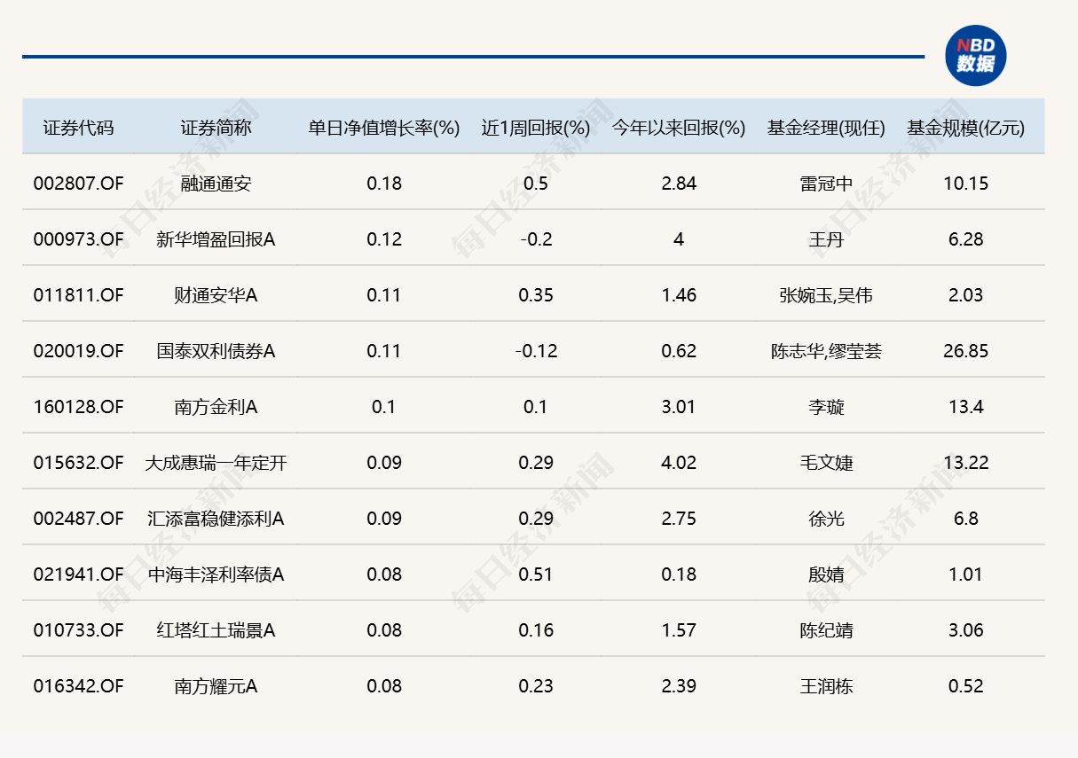Click manager name 雷冠中
Screen dimensions: 1078x758
[x=826, y=184]
